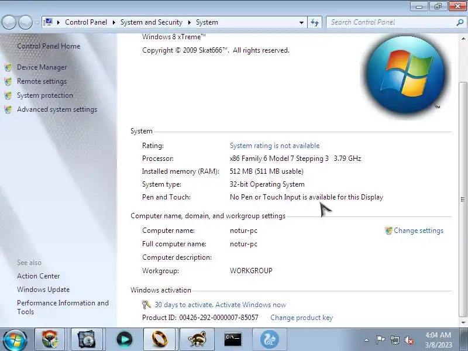
Task: Minimize the System window
Action: (x=419, y=6)
